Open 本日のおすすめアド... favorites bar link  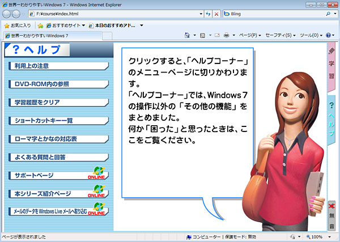112,26
